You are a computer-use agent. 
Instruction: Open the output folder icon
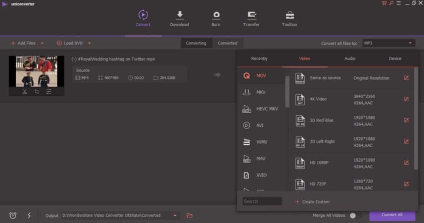(x=190, y=215)
